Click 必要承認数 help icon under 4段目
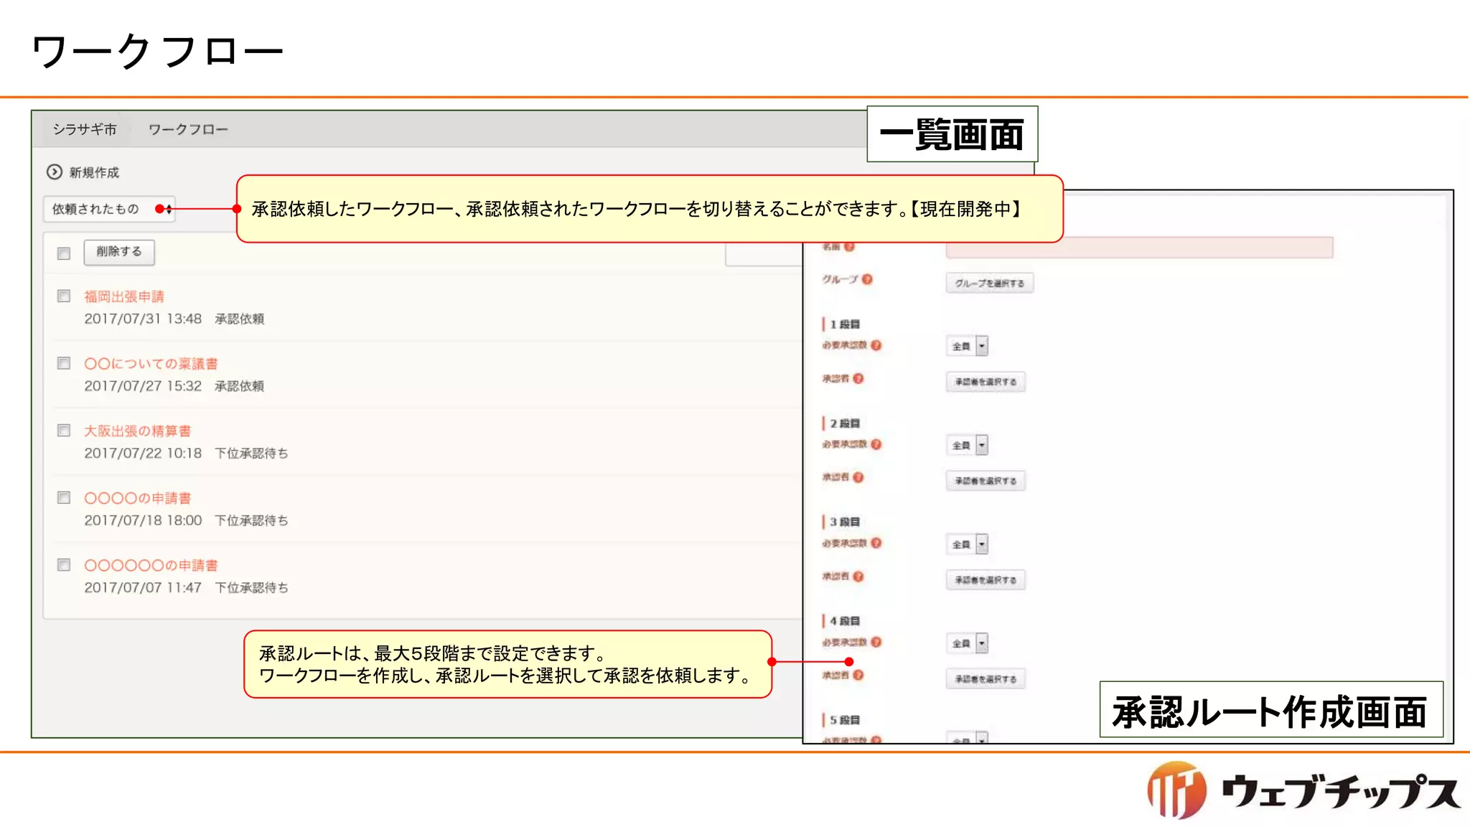The height and width of the screenshot is (827, 1470). tap(876, 643)
